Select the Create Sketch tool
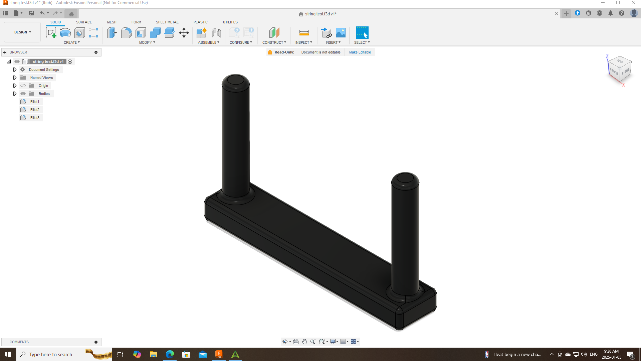 [x=51, y=33]
